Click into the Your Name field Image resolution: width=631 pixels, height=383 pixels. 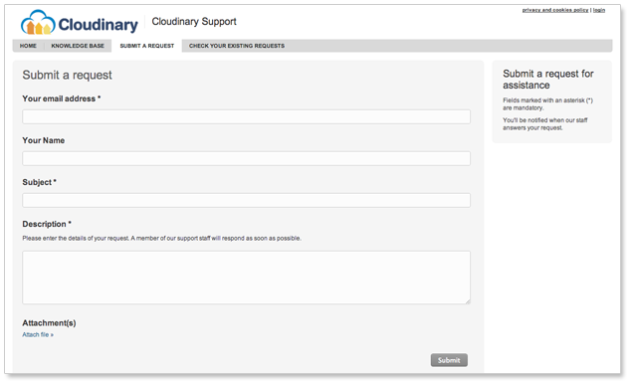(246, 158)
